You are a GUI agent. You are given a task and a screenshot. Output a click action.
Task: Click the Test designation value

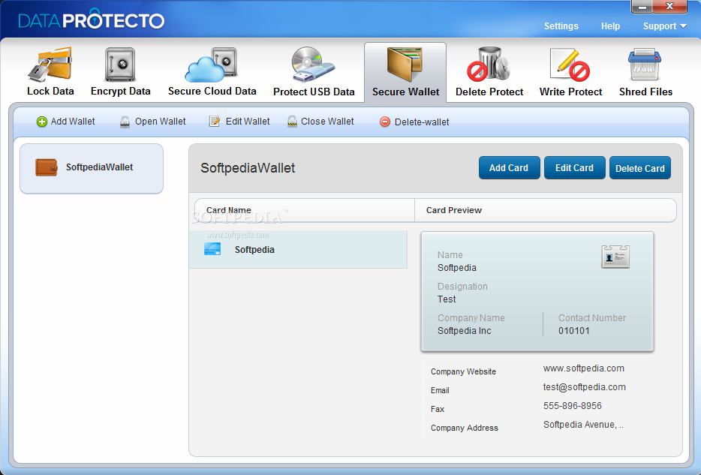447,299
